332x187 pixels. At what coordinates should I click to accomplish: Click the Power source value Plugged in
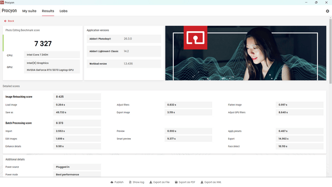[x=77, y=167]
